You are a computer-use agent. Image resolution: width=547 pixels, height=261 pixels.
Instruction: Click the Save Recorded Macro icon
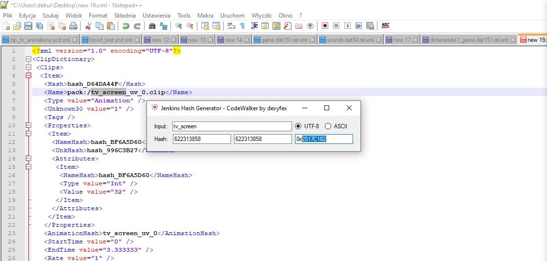pyautogui.click(x=370, y=26)
